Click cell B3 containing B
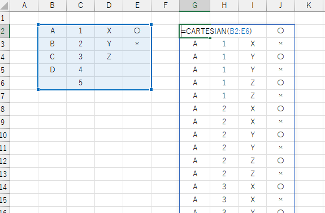The height and width of the screenshot is (213, 325). [x=53, y=44]
